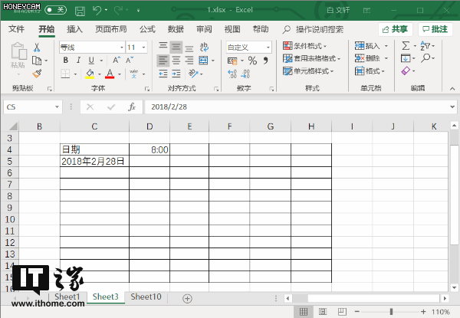Open the 文件 tab
Viewport: 460px width, 318px height.
(x=16, y=29)
